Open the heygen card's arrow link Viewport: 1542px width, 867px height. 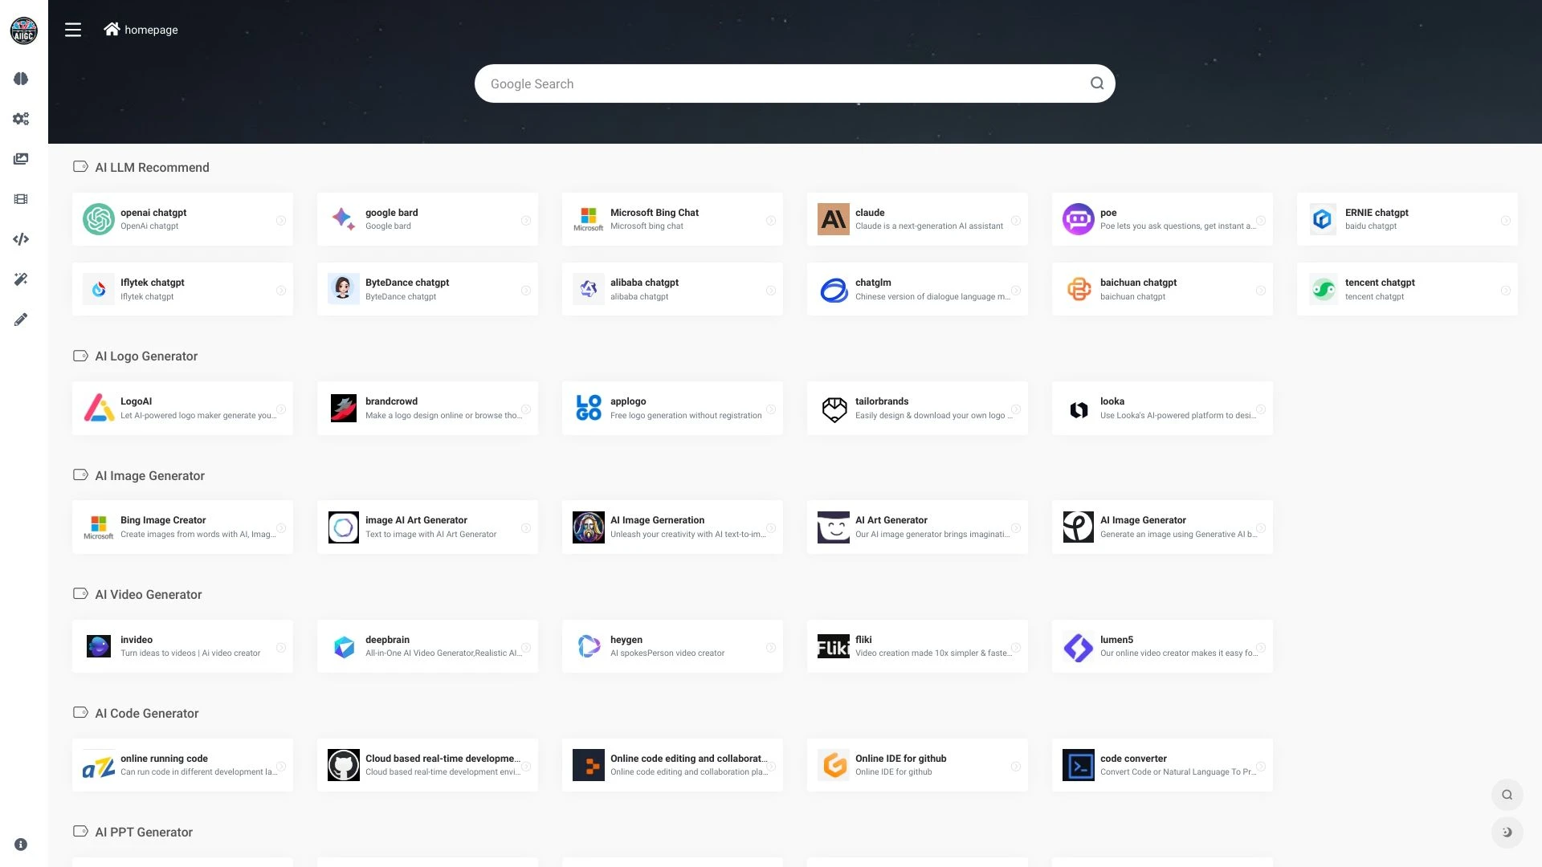770,646
